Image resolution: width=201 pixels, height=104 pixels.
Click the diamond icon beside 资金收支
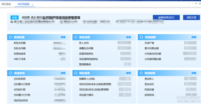10,73
